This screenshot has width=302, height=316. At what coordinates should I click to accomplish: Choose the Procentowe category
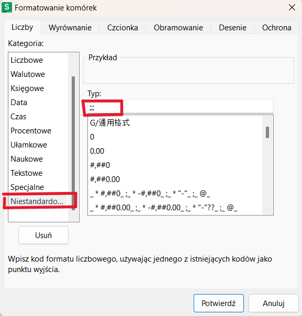point(38,131)
